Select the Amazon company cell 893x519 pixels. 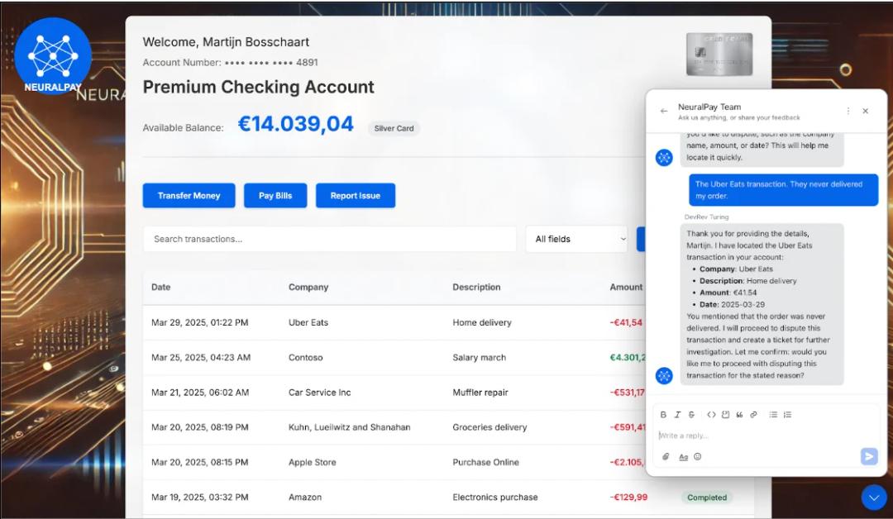[304, 498]
